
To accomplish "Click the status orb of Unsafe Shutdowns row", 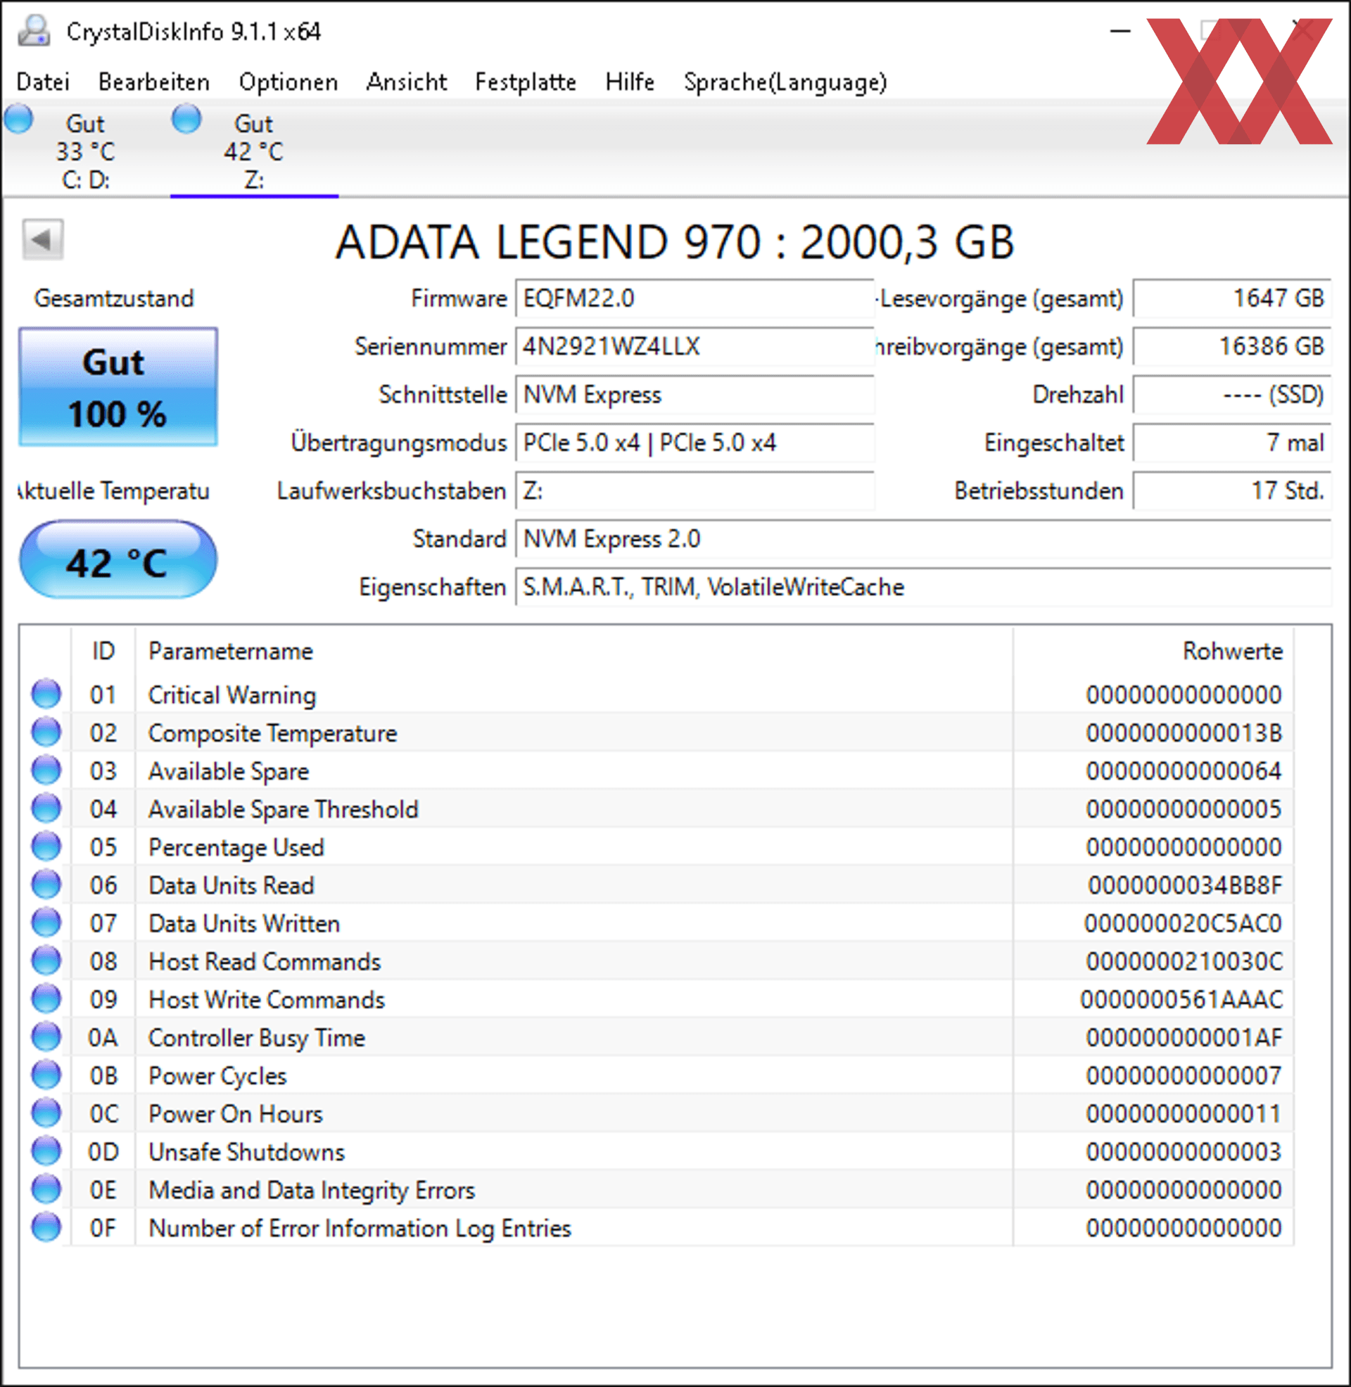I will click(46, 1151).
